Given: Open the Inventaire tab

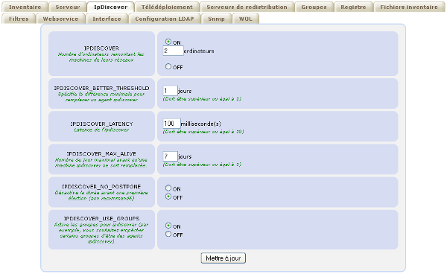Looking at the screenshot, I should [25, 7].
